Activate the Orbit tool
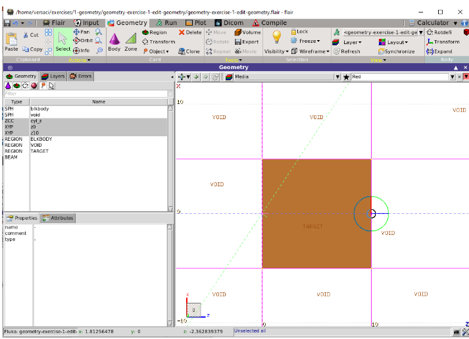Viewport: 469px width, 339px height. tap(83, 40)
